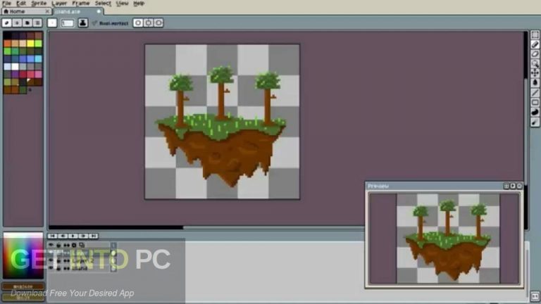Image resolution: width=541 pixels, height=304 pixels.
Task: Select the Rectangle shape tool
Action: tap(535, 102)
